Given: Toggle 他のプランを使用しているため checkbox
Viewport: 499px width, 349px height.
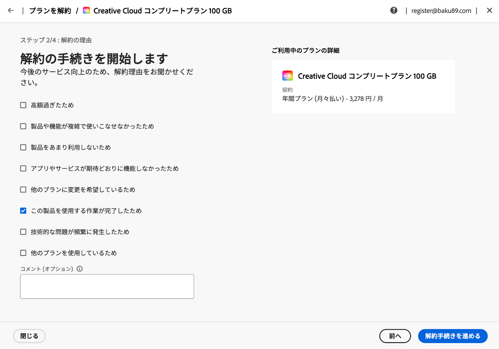Looking at the screenshot, I should click(23, 253).
